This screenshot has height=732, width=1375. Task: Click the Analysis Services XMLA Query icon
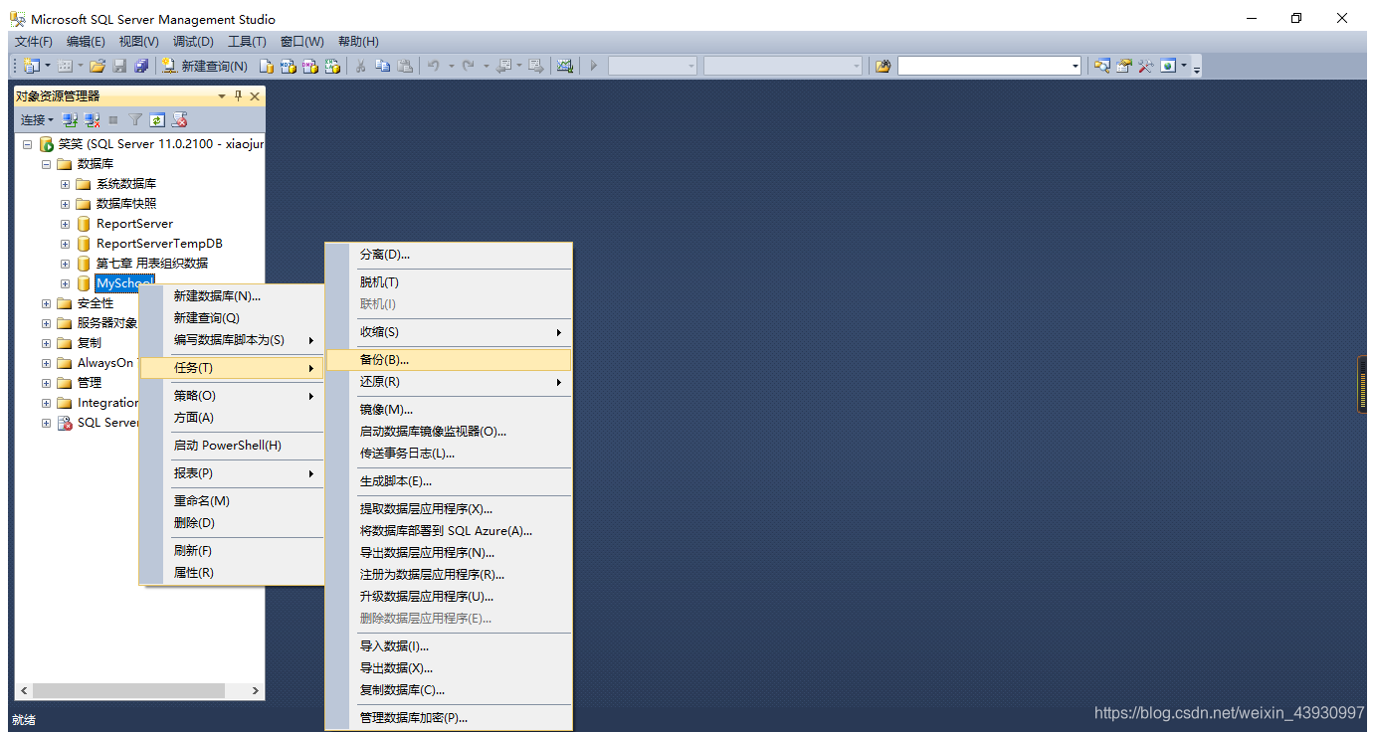(x=332, y=66)
